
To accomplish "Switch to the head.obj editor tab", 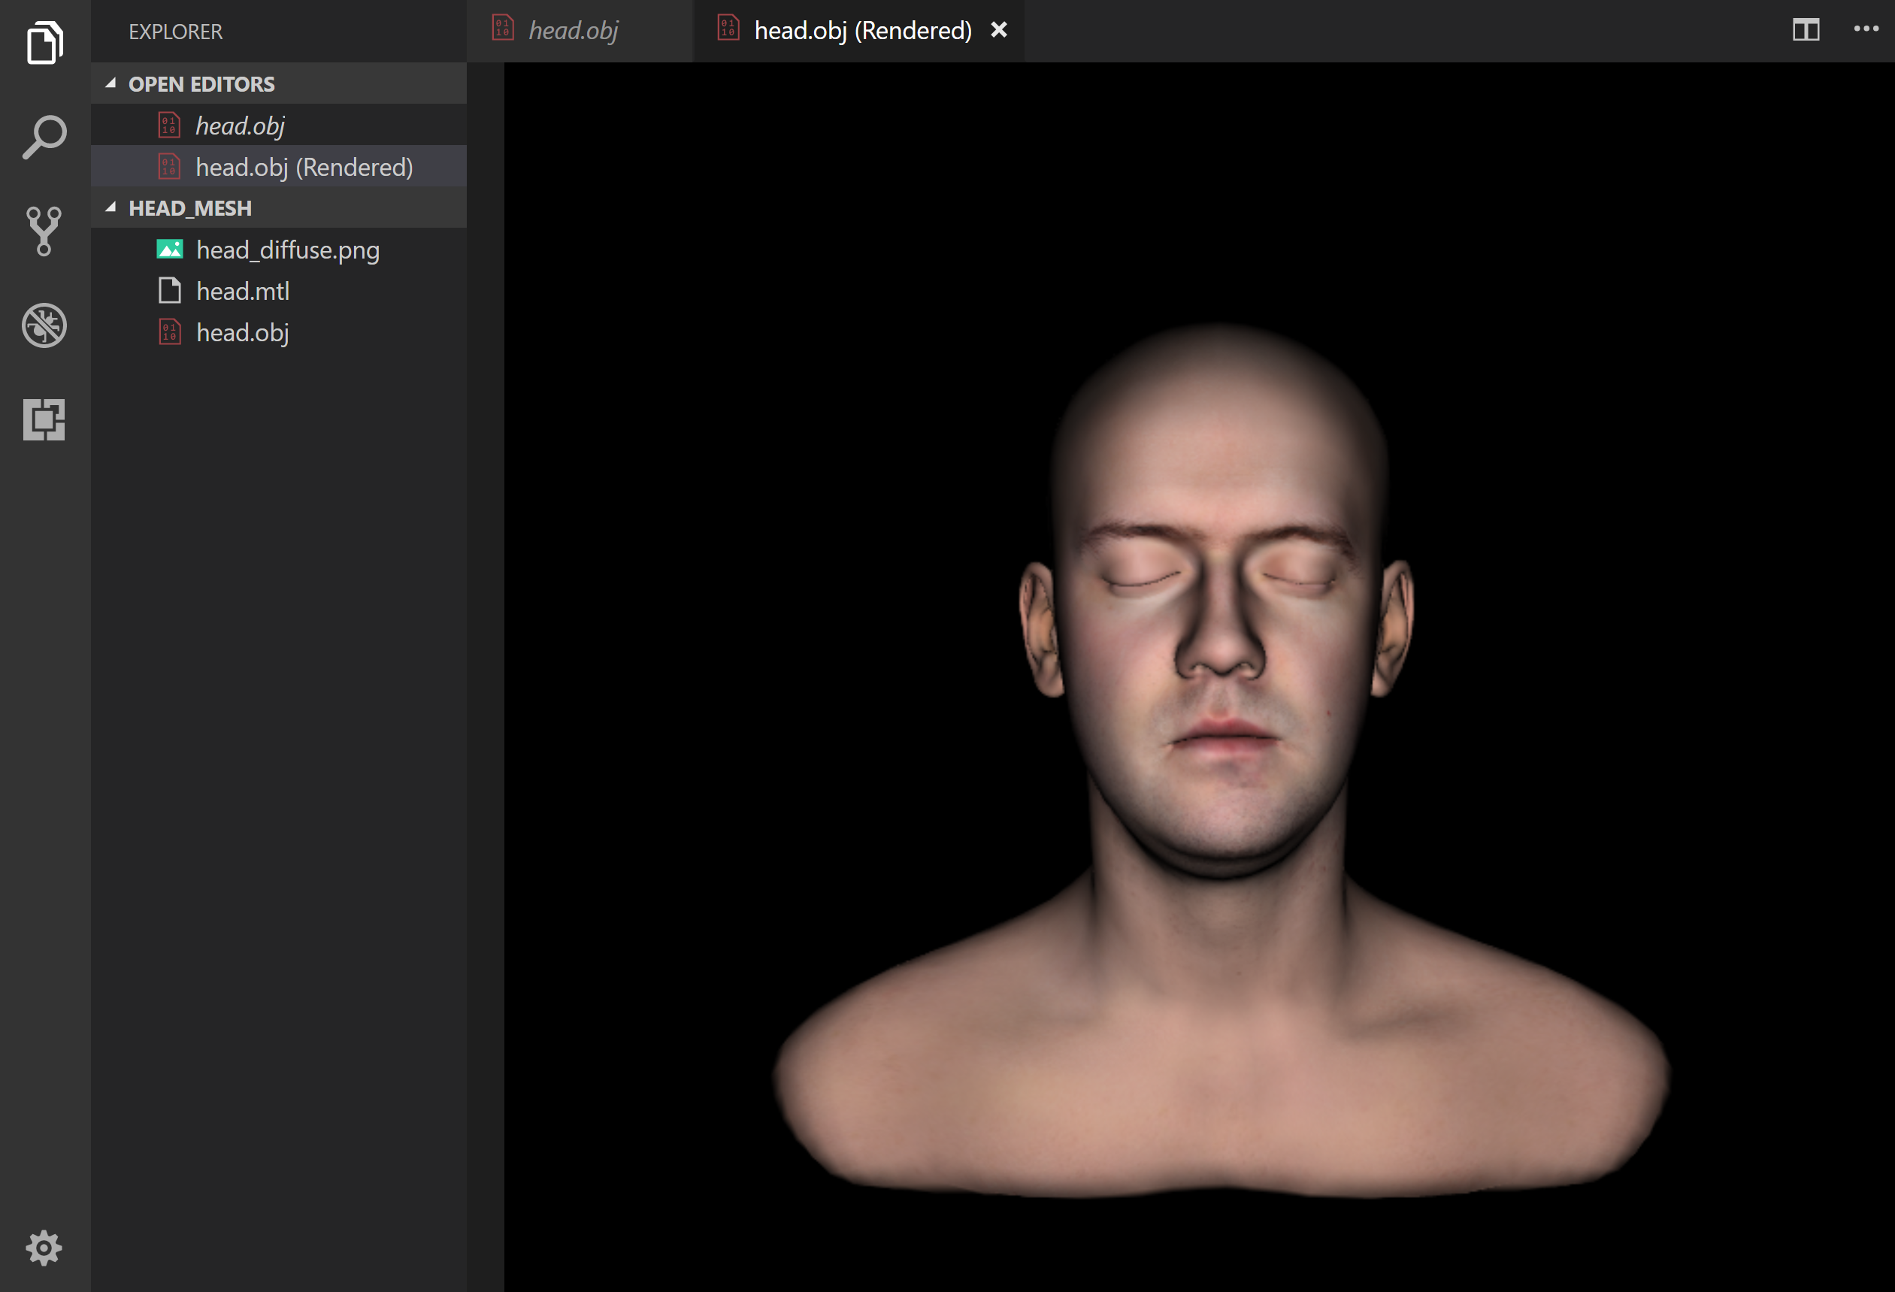I will (x=574, y=31).
